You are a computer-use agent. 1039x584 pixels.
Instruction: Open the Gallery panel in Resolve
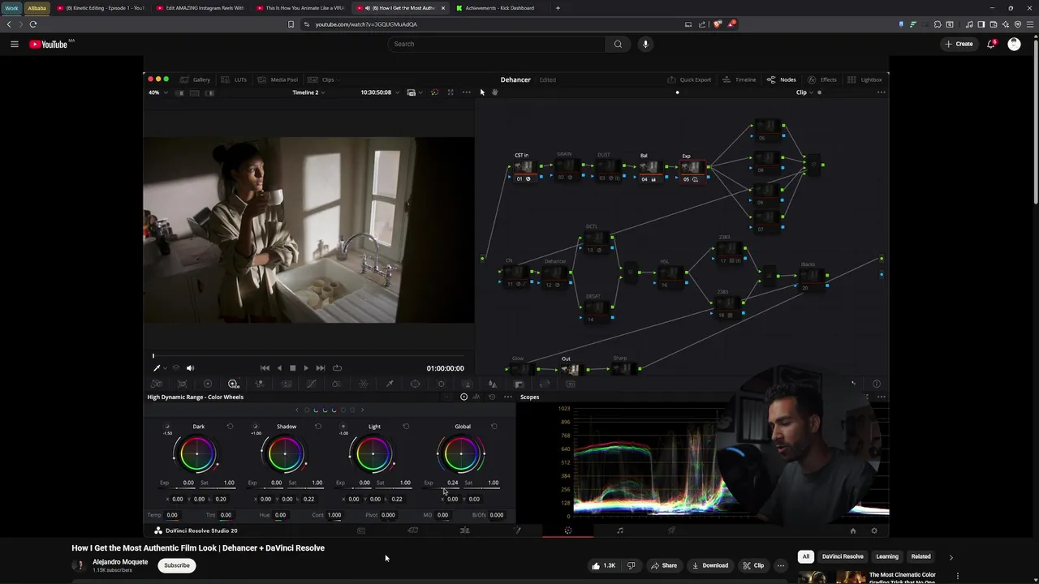(x=196, y=79)
